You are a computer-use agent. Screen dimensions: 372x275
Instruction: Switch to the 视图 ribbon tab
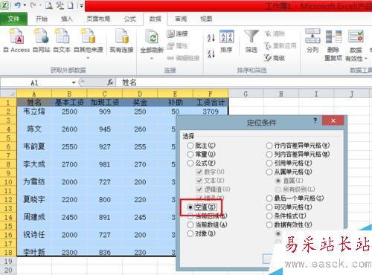[x=206, y=19]
